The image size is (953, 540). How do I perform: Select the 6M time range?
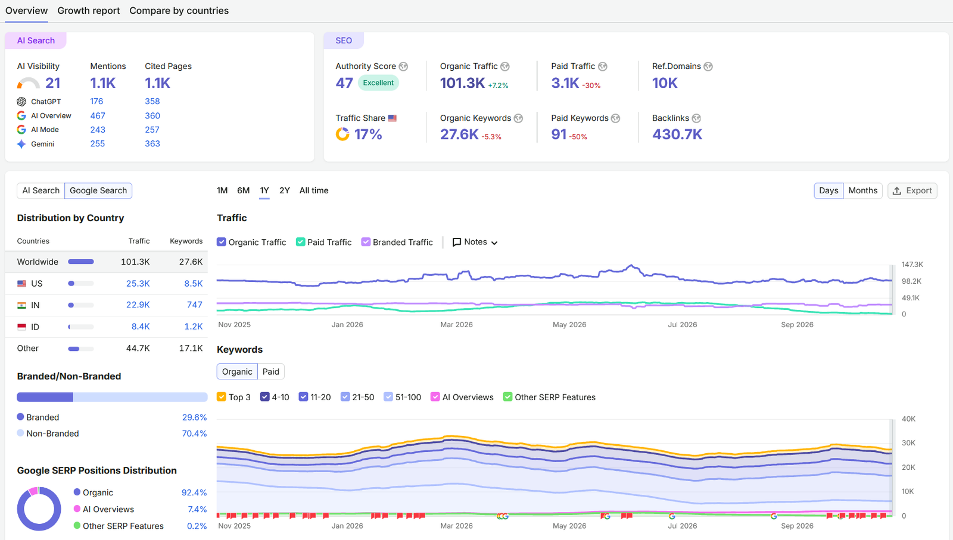point(243,191)
